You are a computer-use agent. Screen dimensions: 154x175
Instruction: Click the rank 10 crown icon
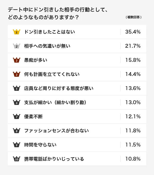[x=16, y=159]
